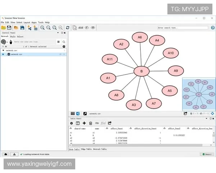Viewport: 216px width, 173px height.
Task: Import table from file icon
Action: (x=35, y=28)
